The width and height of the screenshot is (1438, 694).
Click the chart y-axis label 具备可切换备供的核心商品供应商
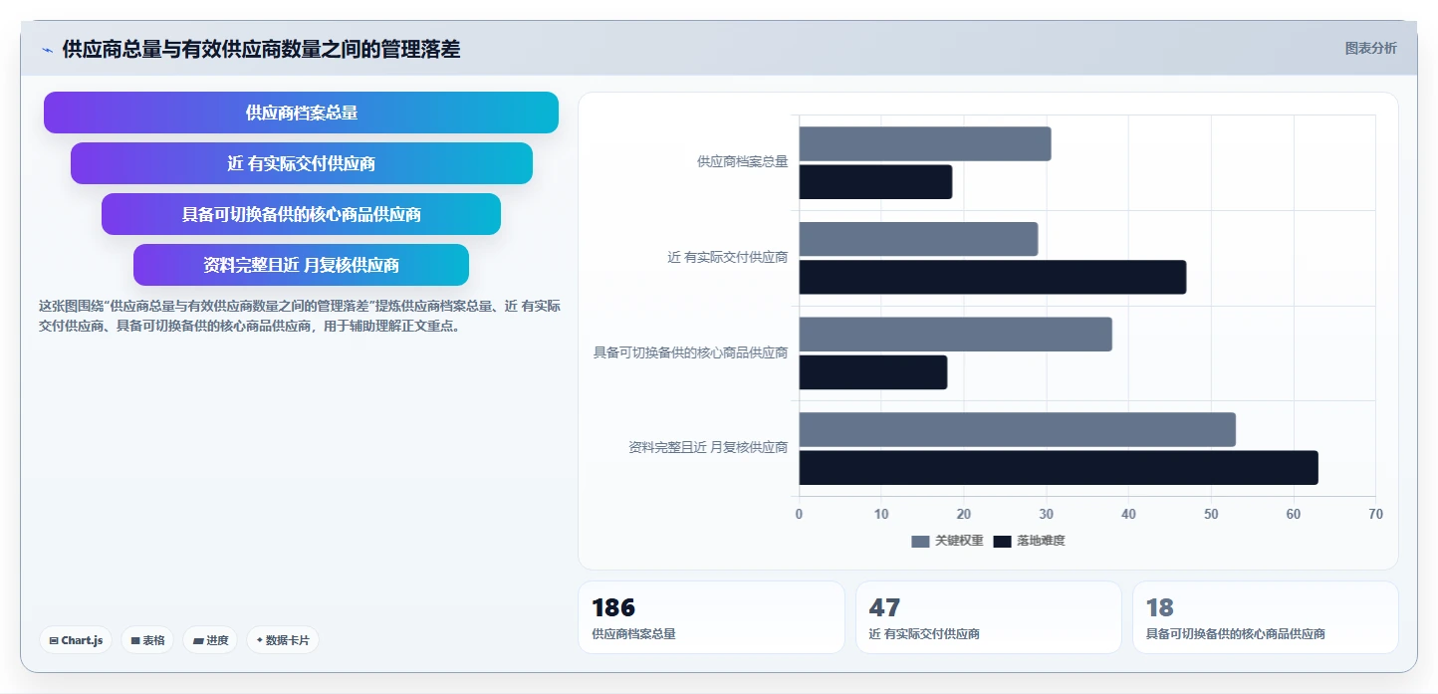(691, 352)
